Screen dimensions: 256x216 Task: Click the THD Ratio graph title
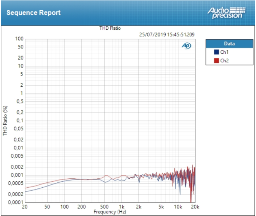click(x=110, y=28)
